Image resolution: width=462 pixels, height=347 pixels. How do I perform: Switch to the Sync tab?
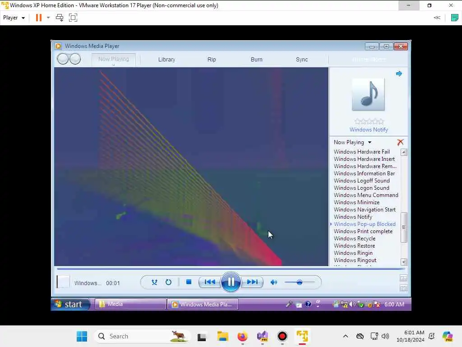click(302, 59)
